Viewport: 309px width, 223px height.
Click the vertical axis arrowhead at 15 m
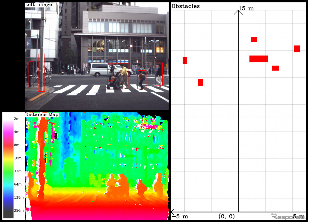(x=238, y=12)
